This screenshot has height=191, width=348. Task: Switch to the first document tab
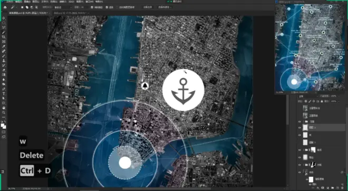[30, 13]
